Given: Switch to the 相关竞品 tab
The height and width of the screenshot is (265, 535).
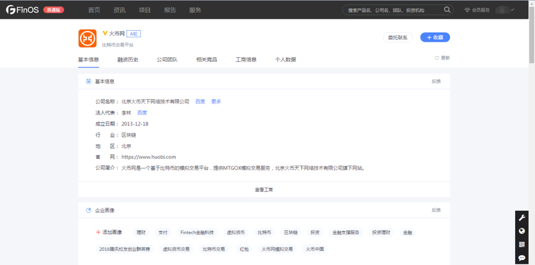Looking at the screenshot, I should pos(207,59).
